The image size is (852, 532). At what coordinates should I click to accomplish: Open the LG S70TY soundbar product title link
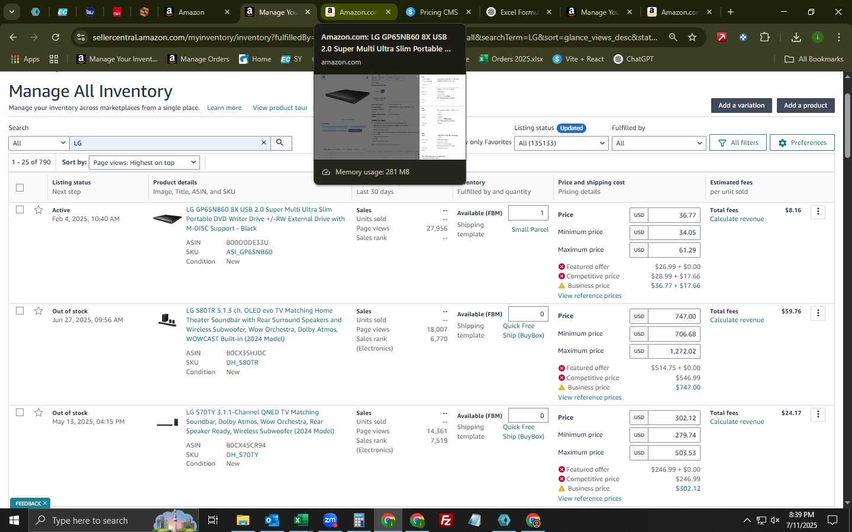[x=260, y=421]
